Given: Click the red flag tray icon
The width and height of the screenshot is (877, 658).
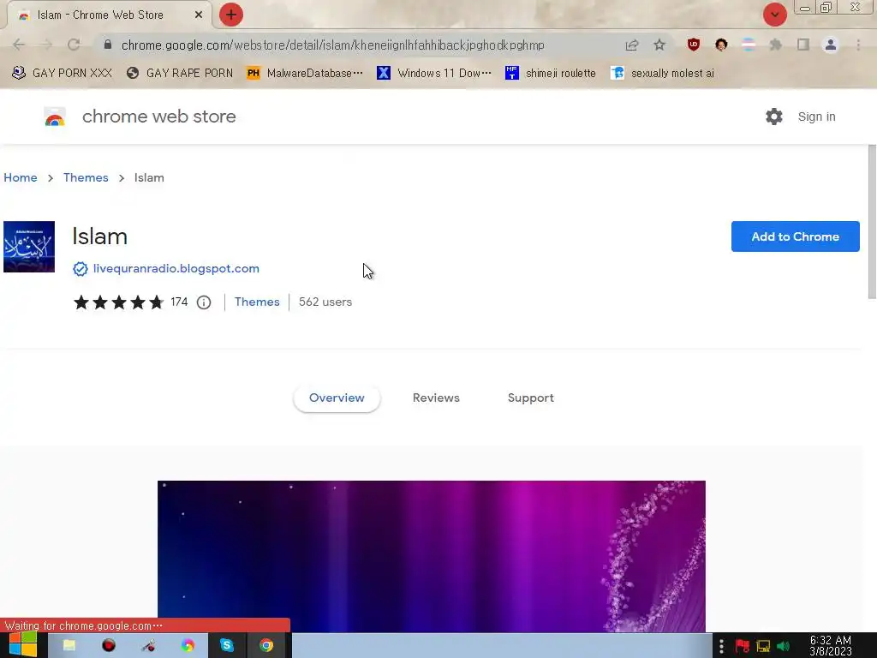Looking at the screenshot, I should 742,647.
